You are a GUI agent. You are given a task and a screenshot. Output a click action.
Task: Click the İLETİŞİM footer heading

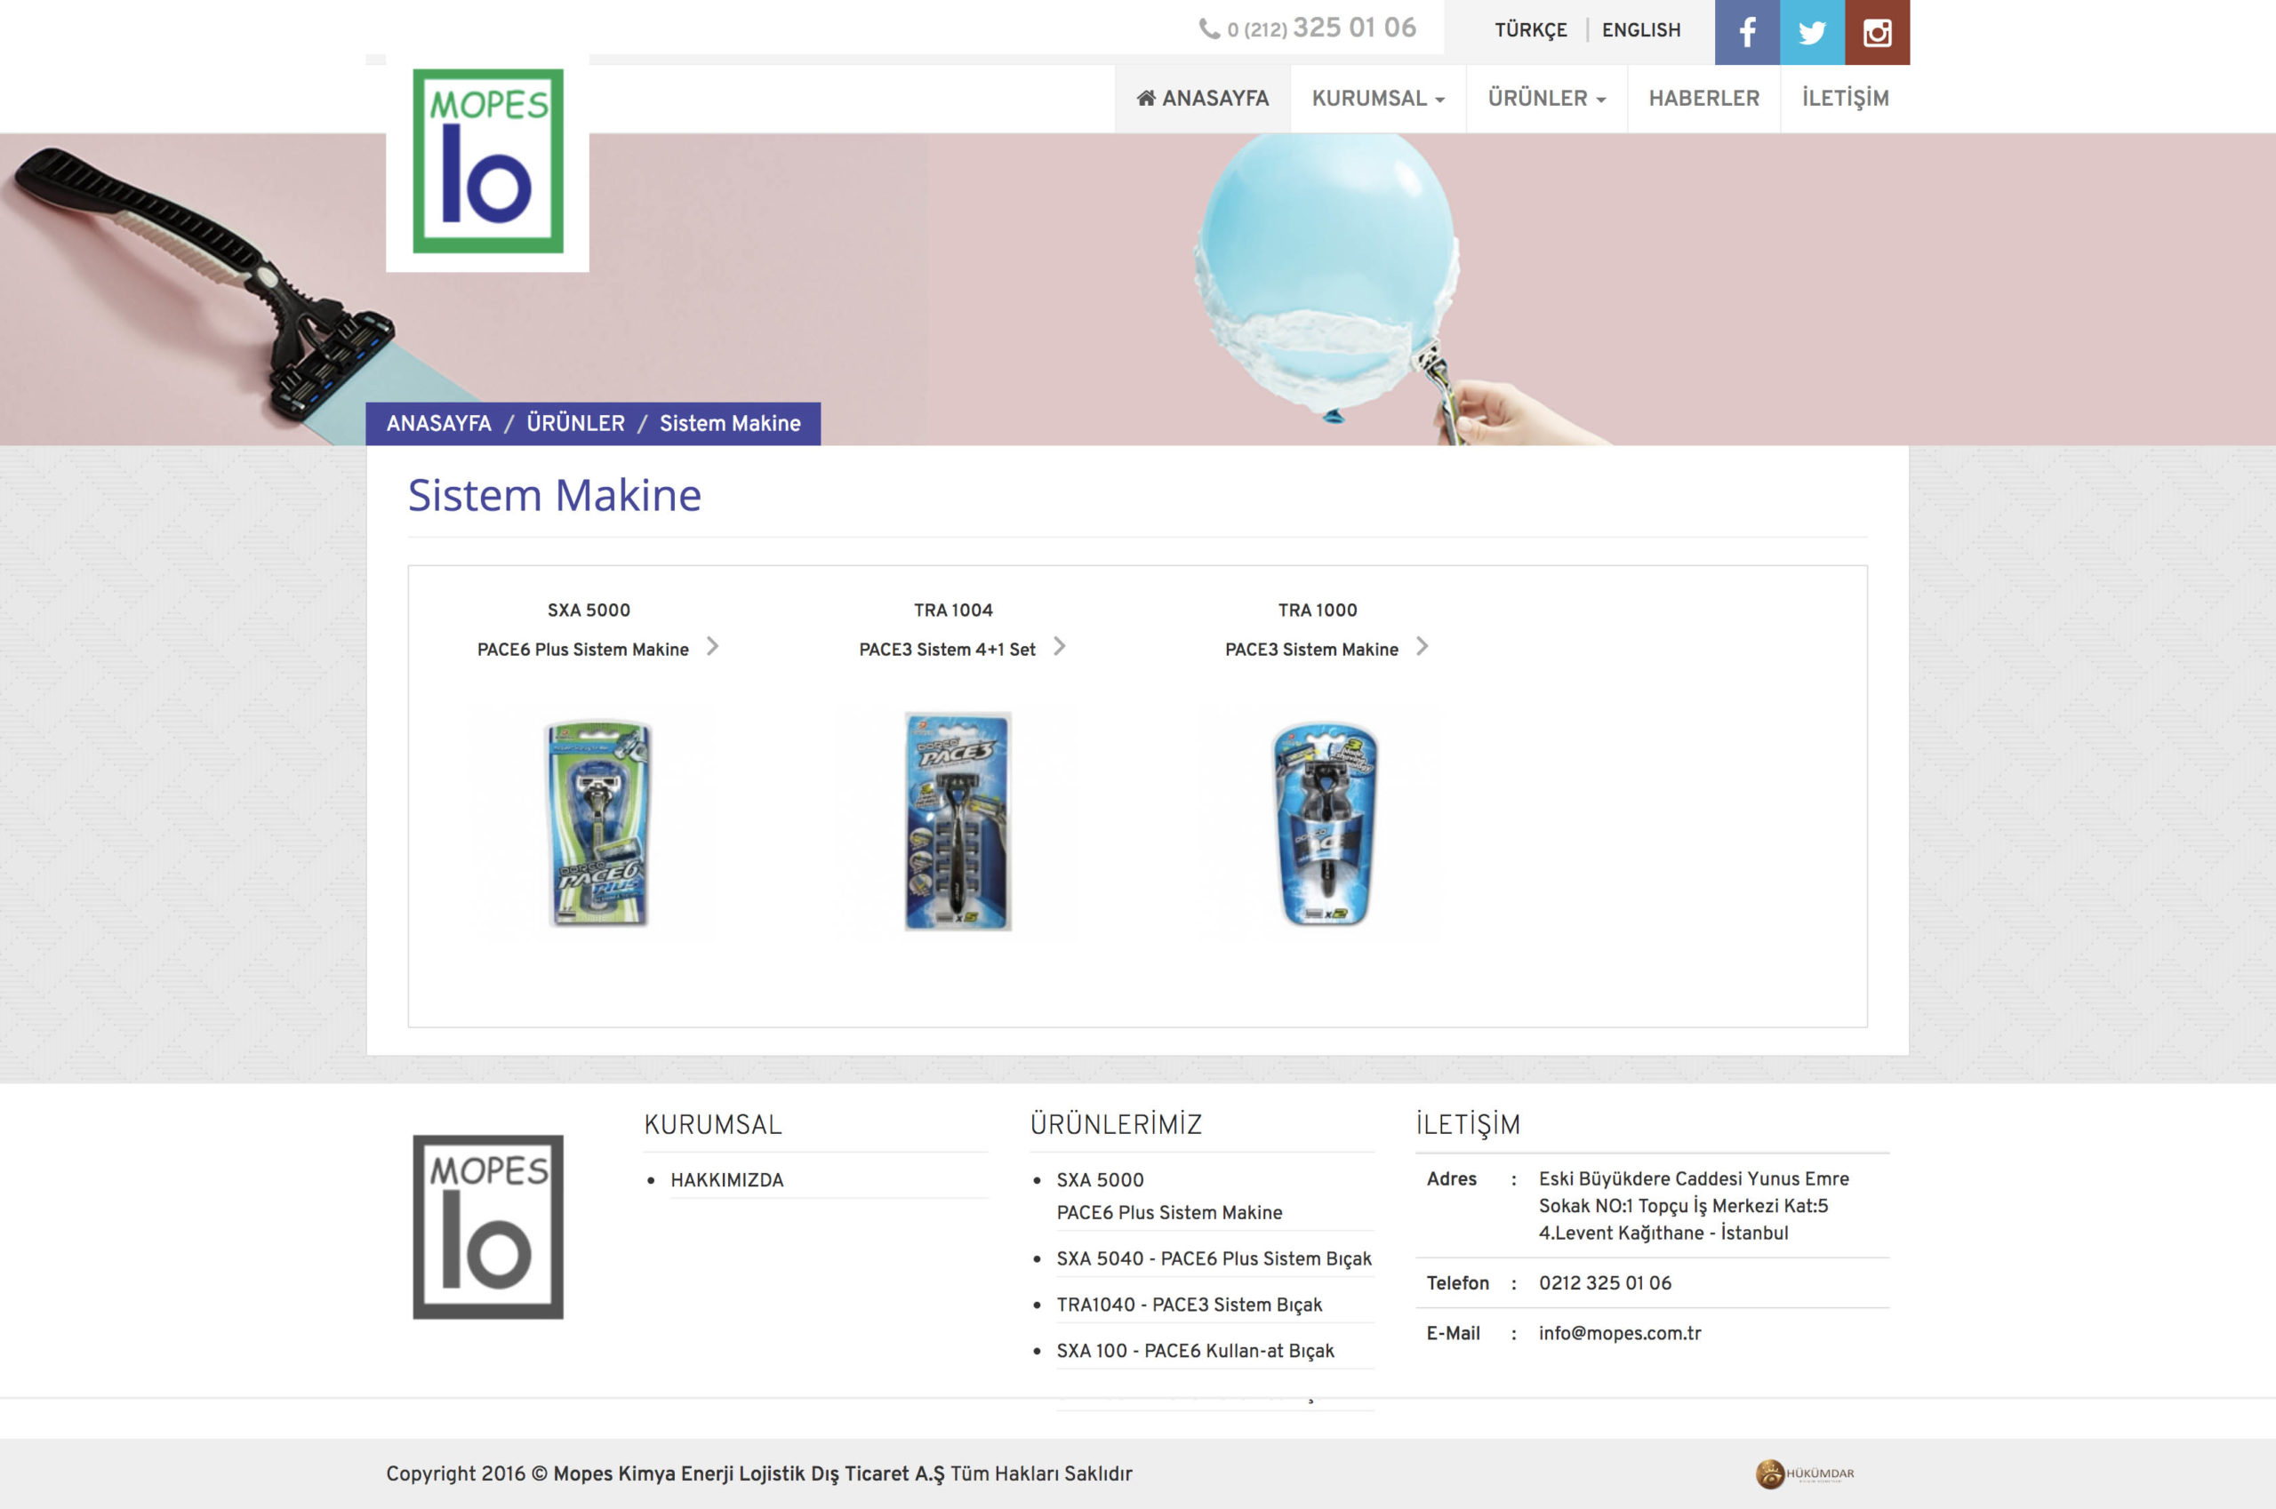[x=1468, y=1124]
